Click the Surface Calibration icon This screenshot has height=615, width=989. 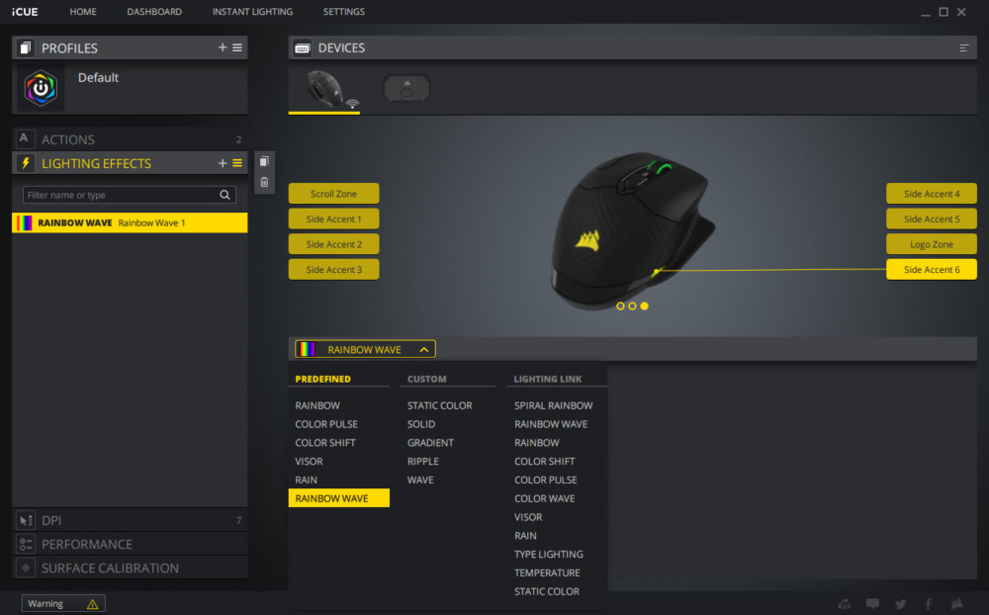pyautogui.click(x=26, y=568)
